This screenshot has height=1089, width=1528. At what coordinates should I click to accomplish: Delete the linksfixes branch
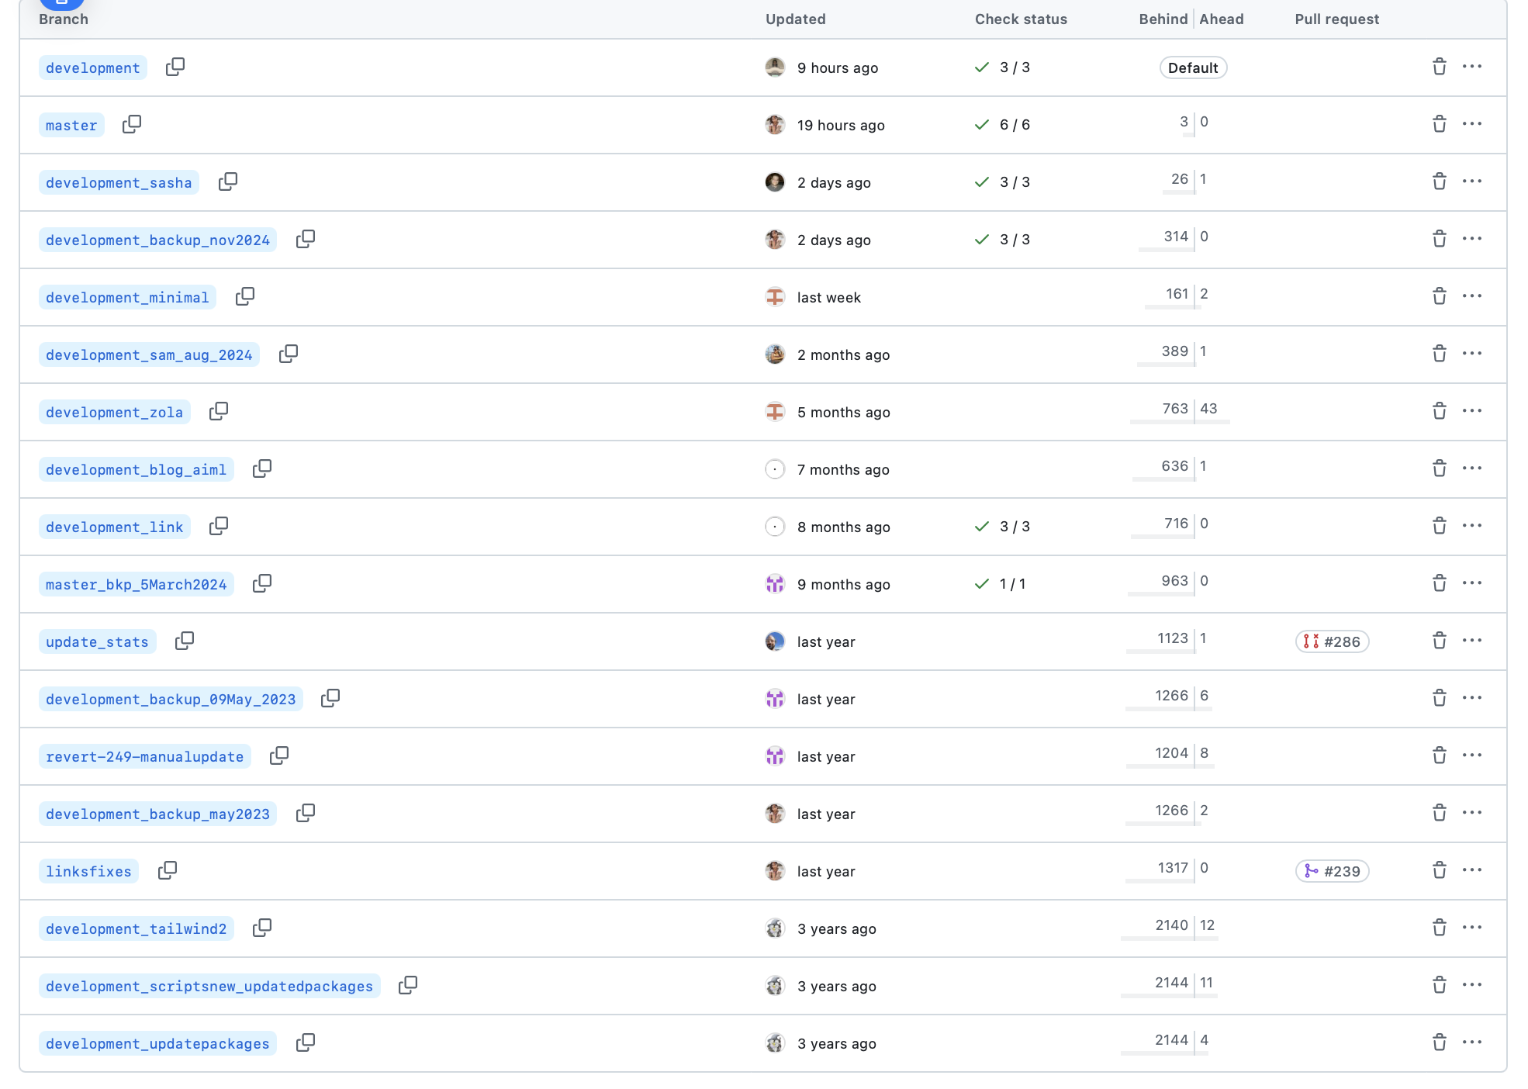tap(1439, 870)
